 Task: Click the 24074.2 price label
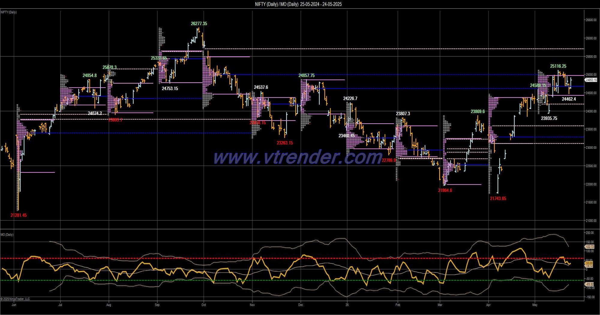(x=95, y=113)
